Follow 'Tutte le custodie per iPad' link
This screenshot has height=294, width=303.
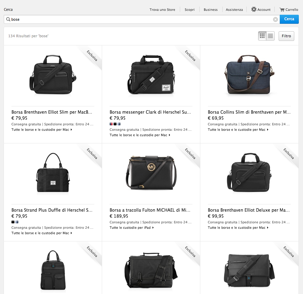click(x=132, y=228)
